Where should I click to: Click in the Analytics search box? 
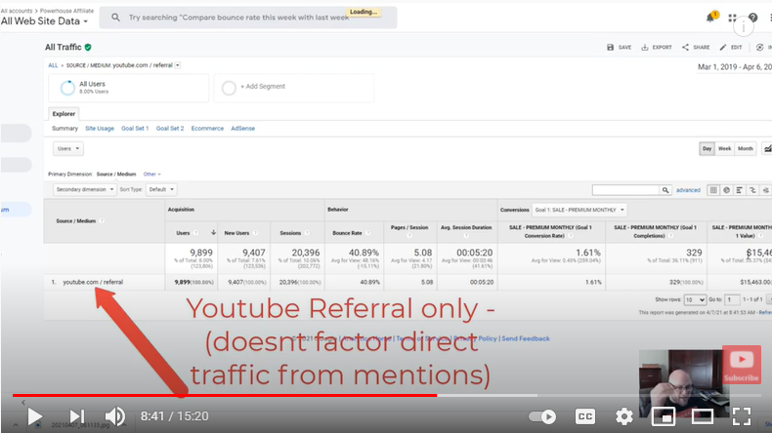click(248, 18)
